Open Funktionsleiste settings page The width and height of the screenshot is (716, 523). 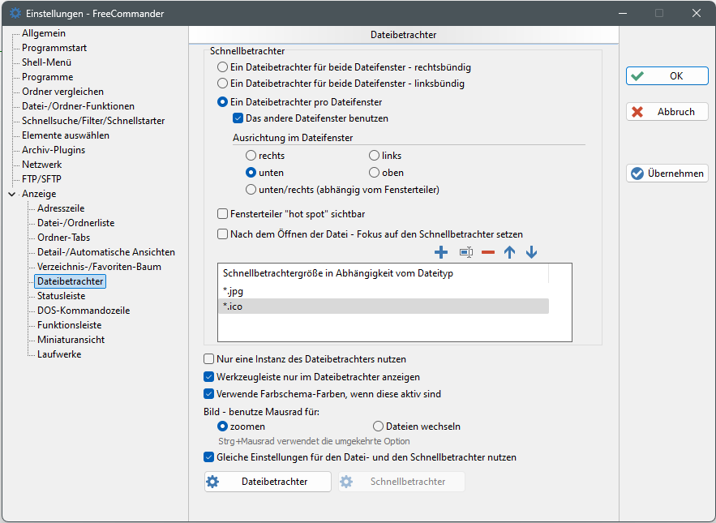70,326
